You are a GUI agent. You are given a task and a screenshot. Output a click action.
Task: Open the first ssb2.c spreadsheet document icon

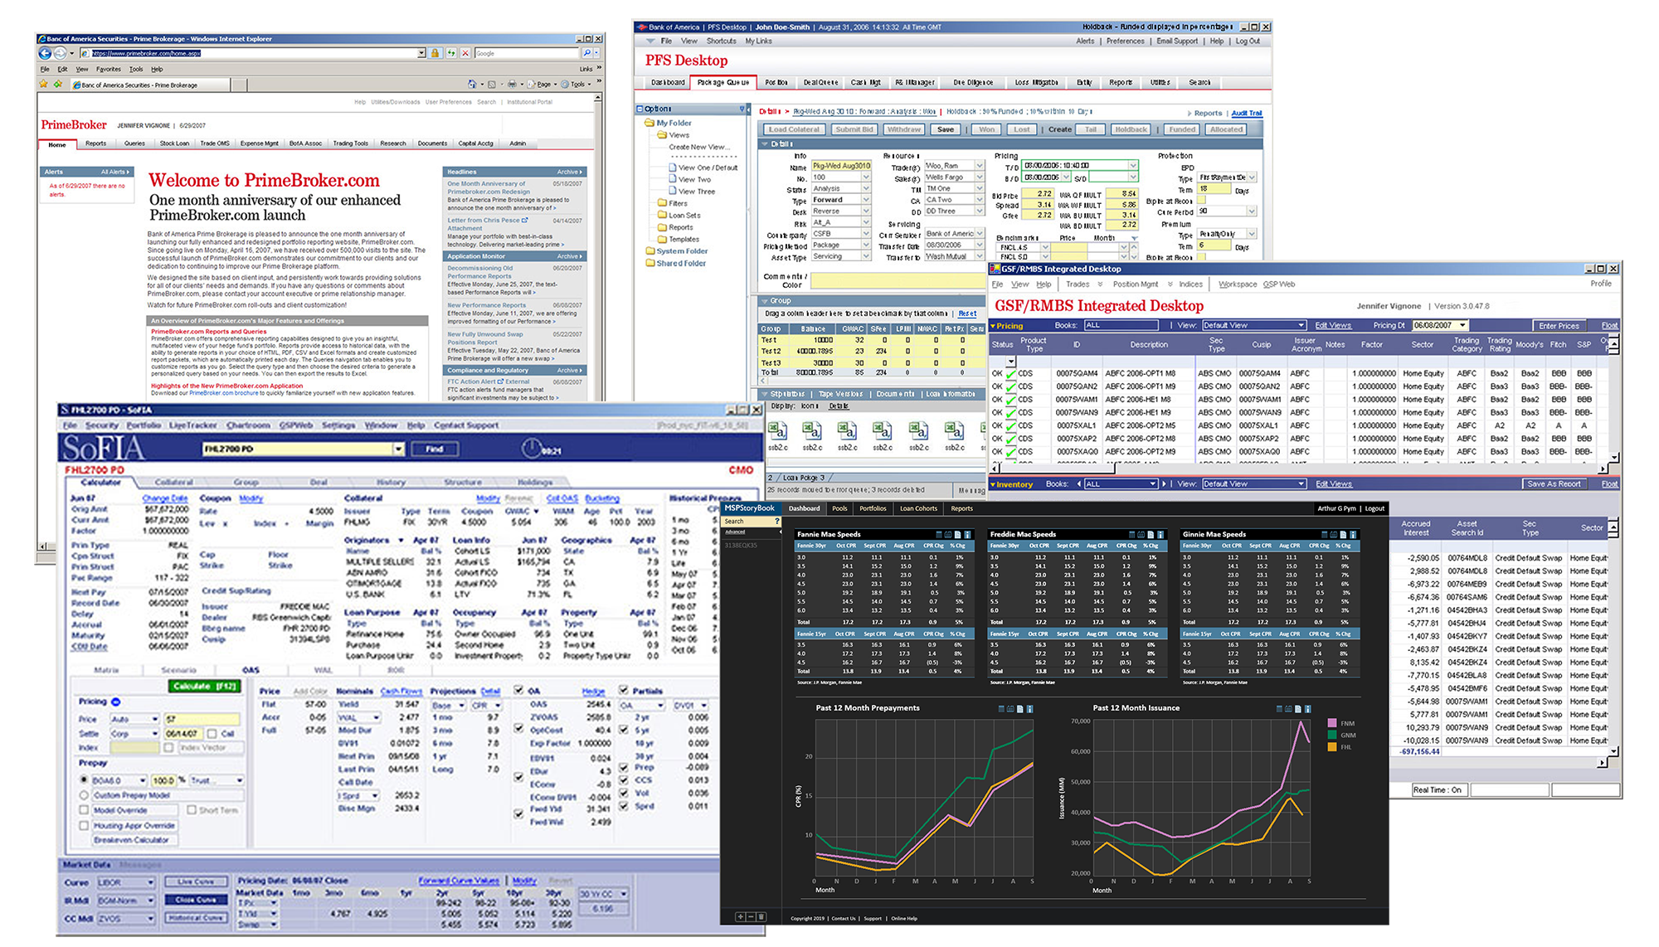[777, 431]
